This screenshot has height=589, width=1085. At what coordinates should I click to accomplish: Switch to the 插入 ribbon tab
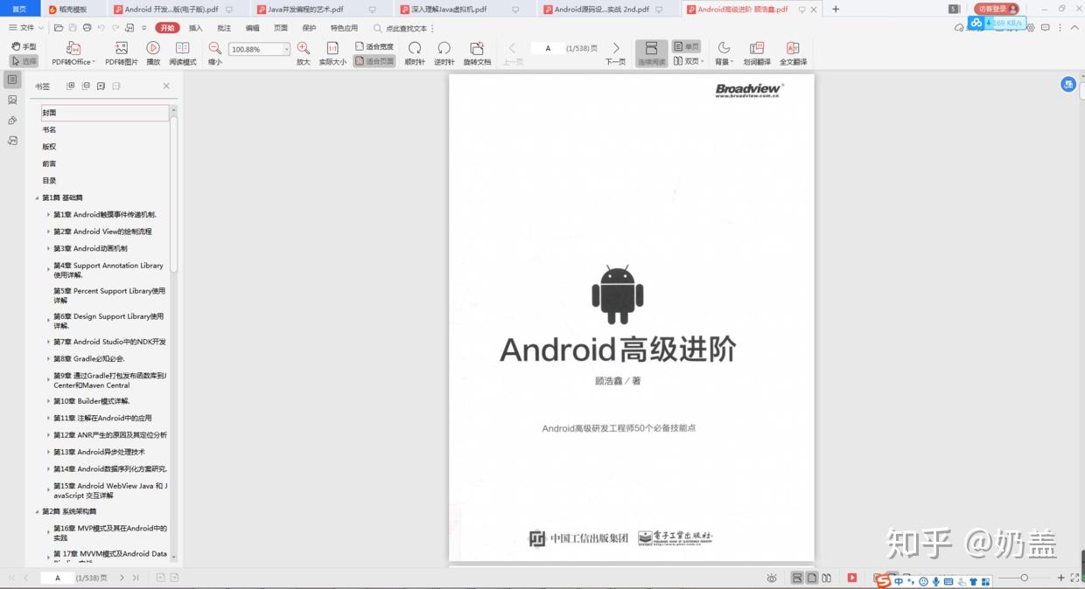pos(196,28)
